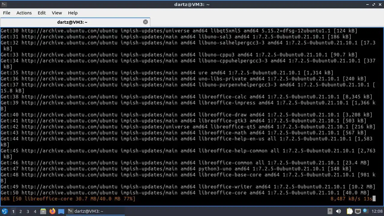Minimize the terminal window
This screenshot has height=216, width=384.
[x=367, y=4]
